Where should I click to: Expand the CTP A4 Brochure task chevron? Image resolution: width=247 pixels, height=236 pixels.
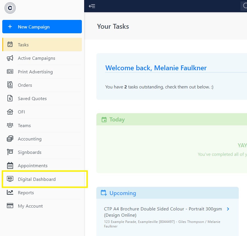click(x=228, y=209)
